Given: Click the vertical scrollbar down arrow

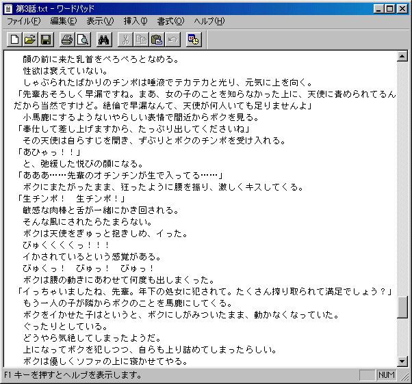Looking at the screenshot, I should tap(402, 361).
